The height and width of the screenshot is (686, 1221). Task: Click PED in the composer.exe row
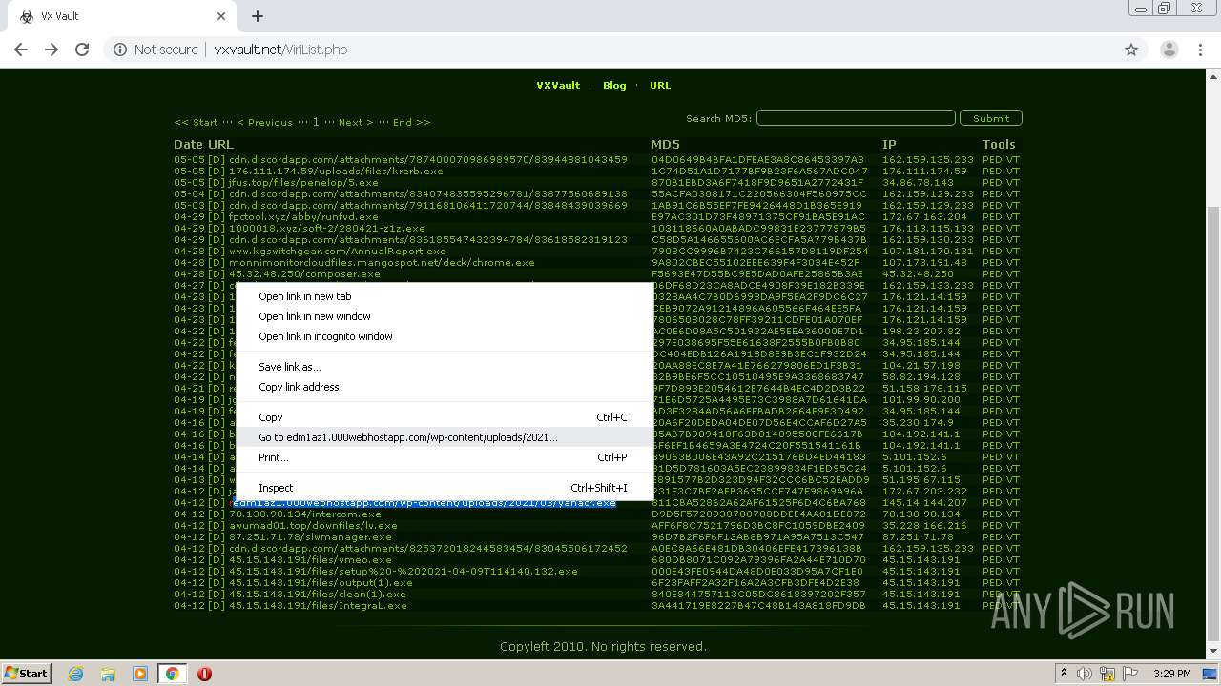coord(992,273)
